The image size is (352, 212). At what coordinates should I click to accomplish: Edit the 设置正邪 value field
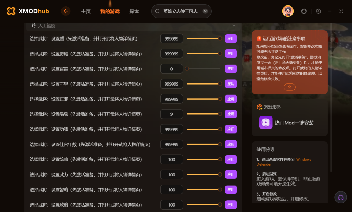click(172, 99)
